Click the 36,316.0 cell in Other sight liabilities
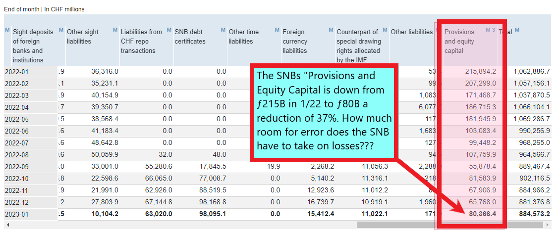 (x=105, y=72)
